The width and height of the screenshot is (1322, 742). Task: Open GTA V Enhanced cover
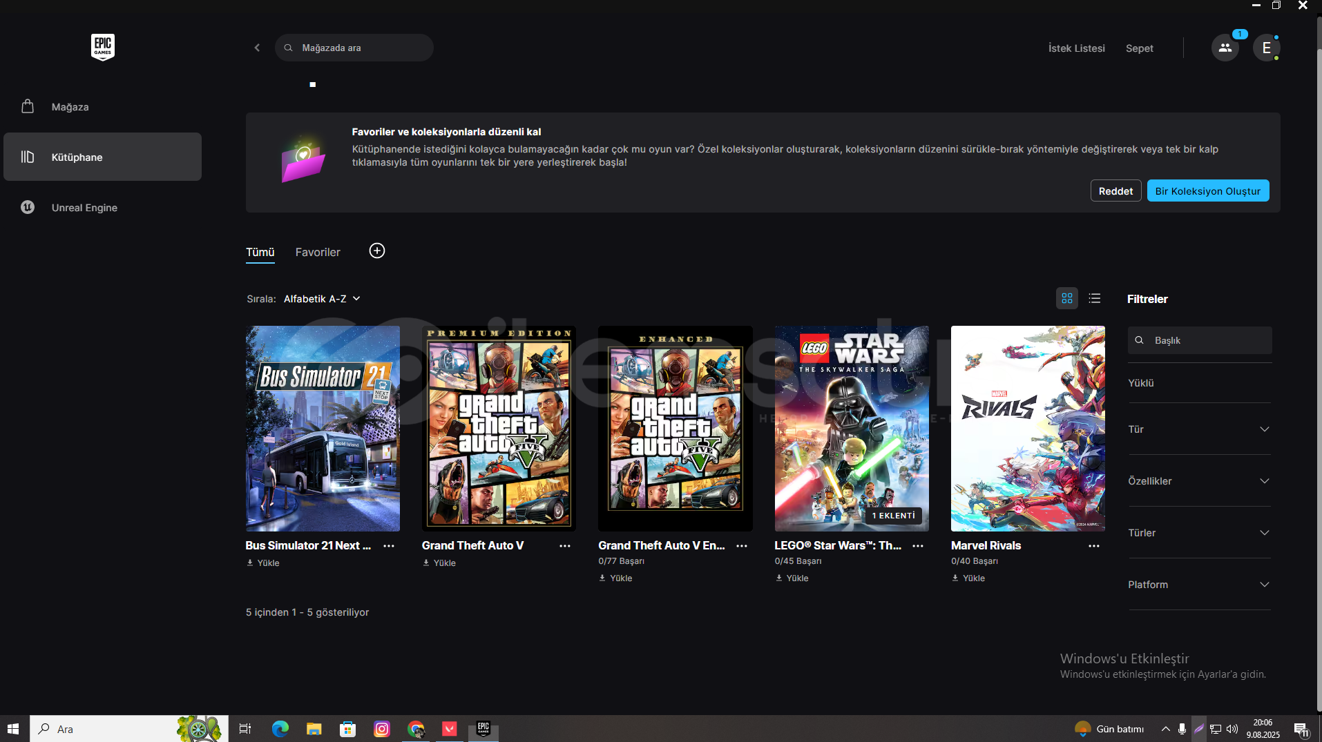[676, 429]
